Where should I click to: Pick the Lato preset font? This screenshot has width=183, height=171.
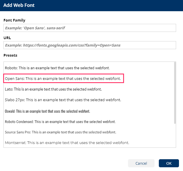53,89
